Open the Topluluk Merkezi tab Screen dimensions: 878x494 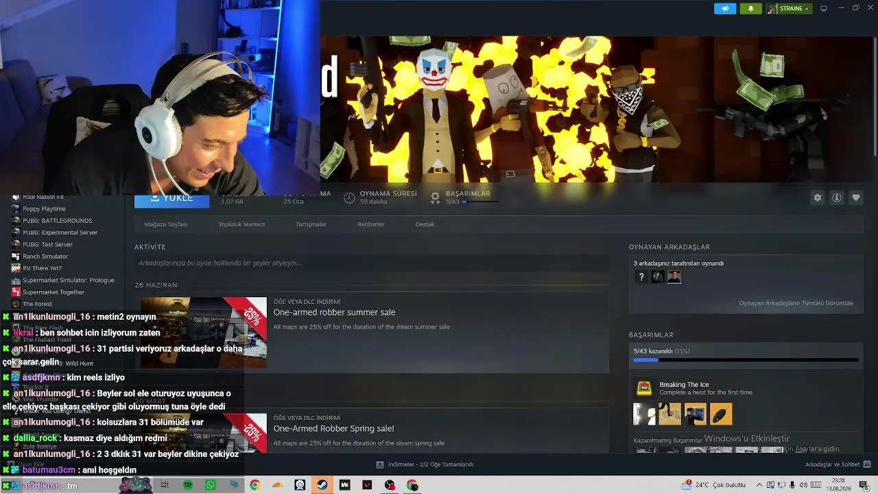coord(241,224)
